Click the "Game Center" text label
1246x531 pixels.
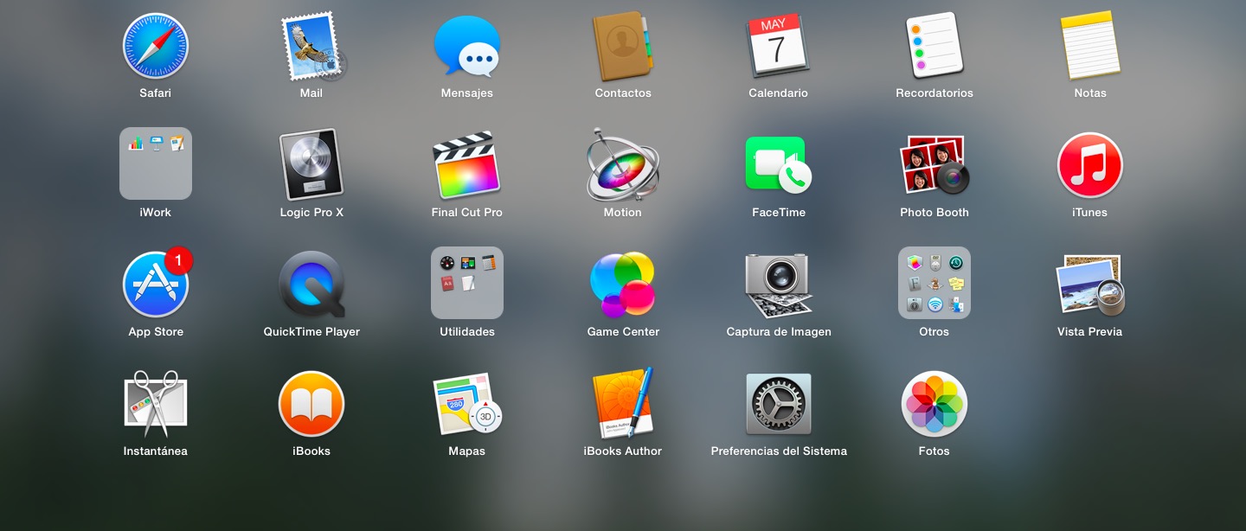623,332
